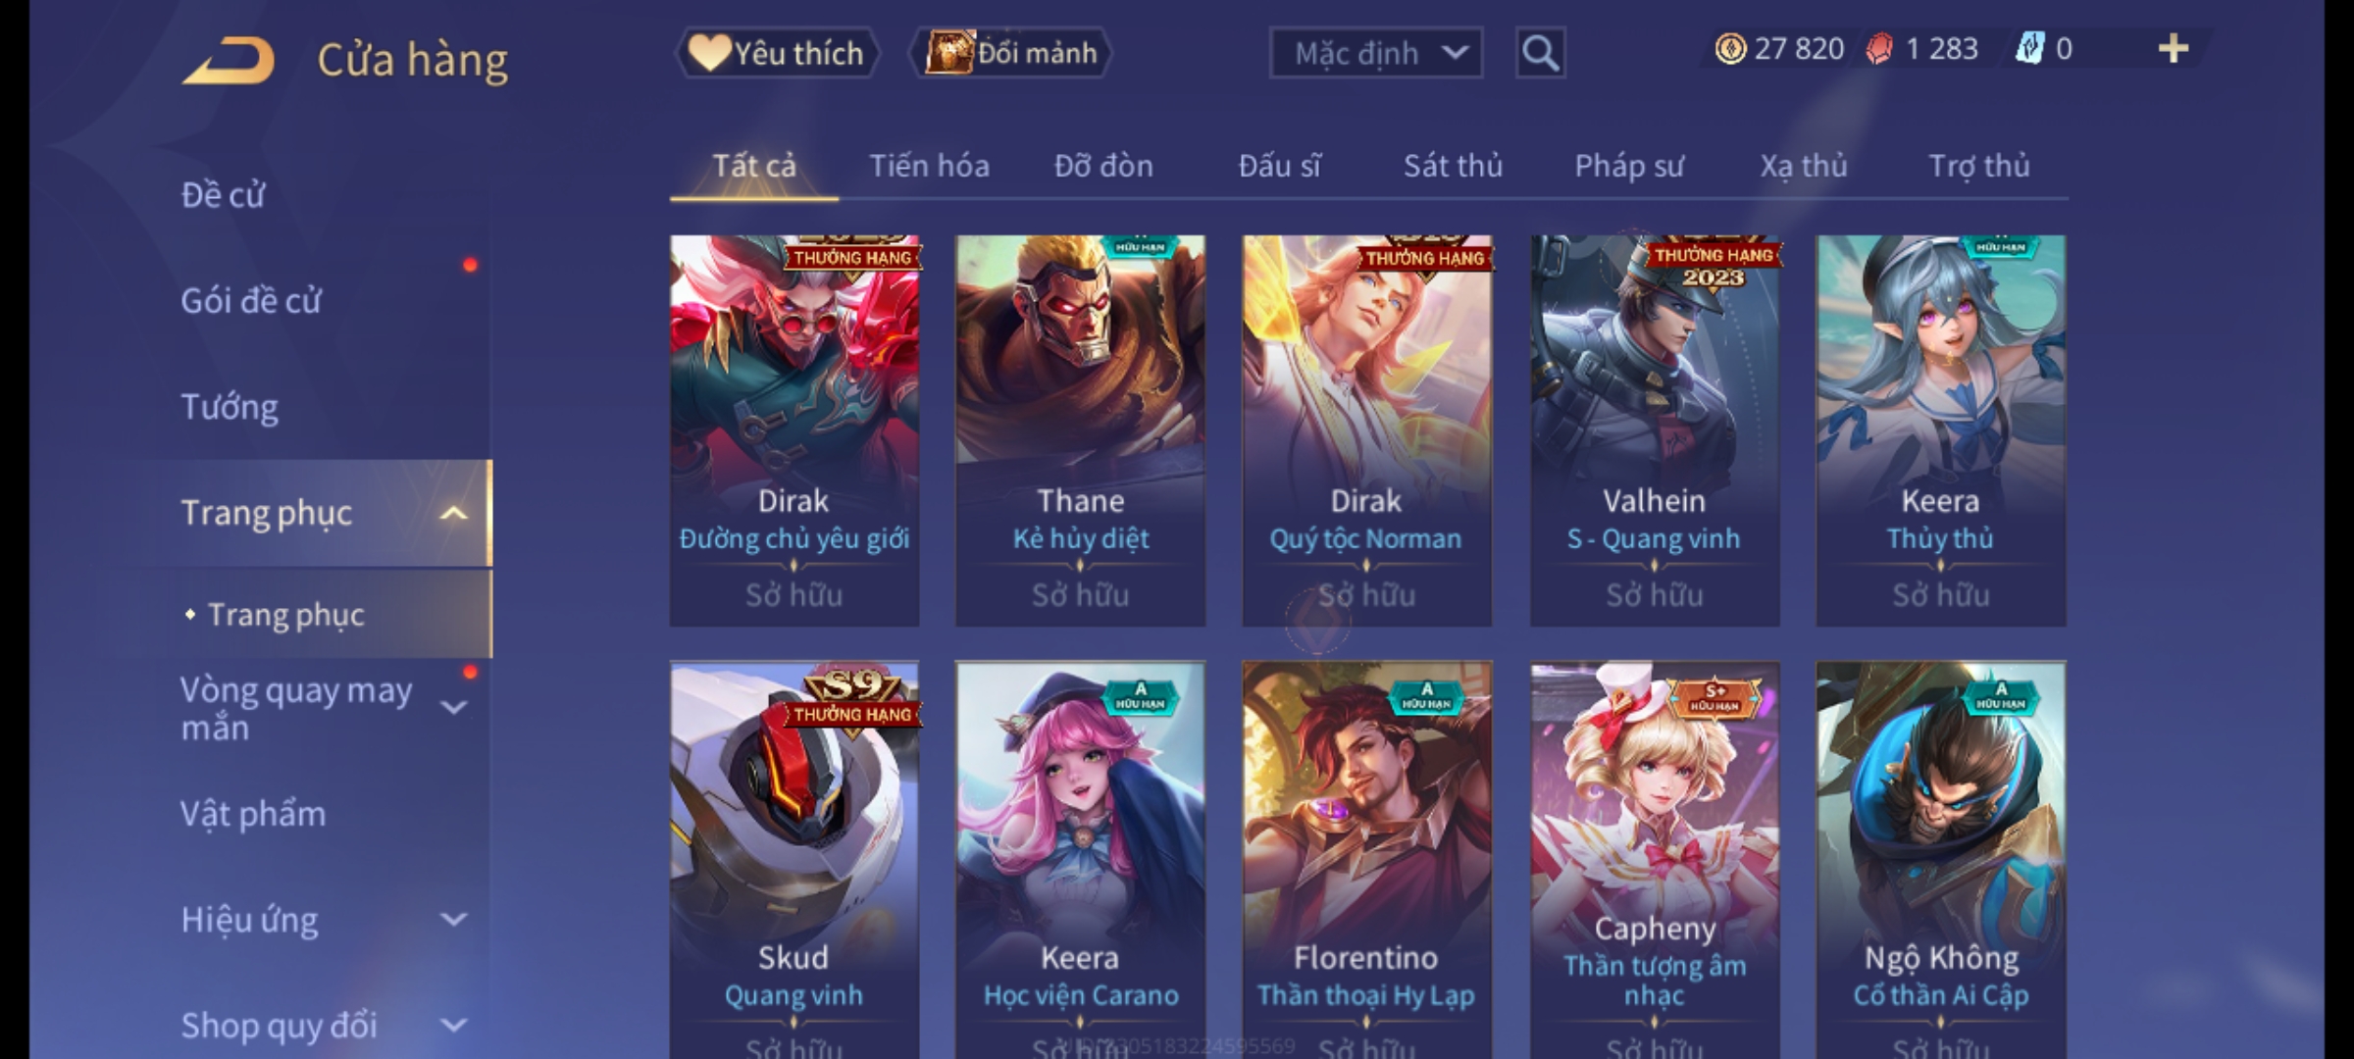Expand Vòng quay may mắn section
Image resolution: width=2354 pixels, height=1059 pixels.
pyautogui.click(x=453, y=707)
